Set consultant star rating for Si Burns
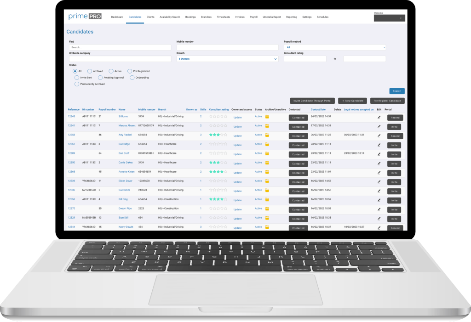471x322 pixels. click(x=218, y=116)
